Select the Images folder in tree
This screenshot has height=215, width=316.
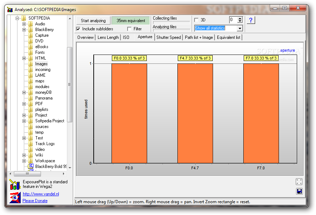point(42,64)
